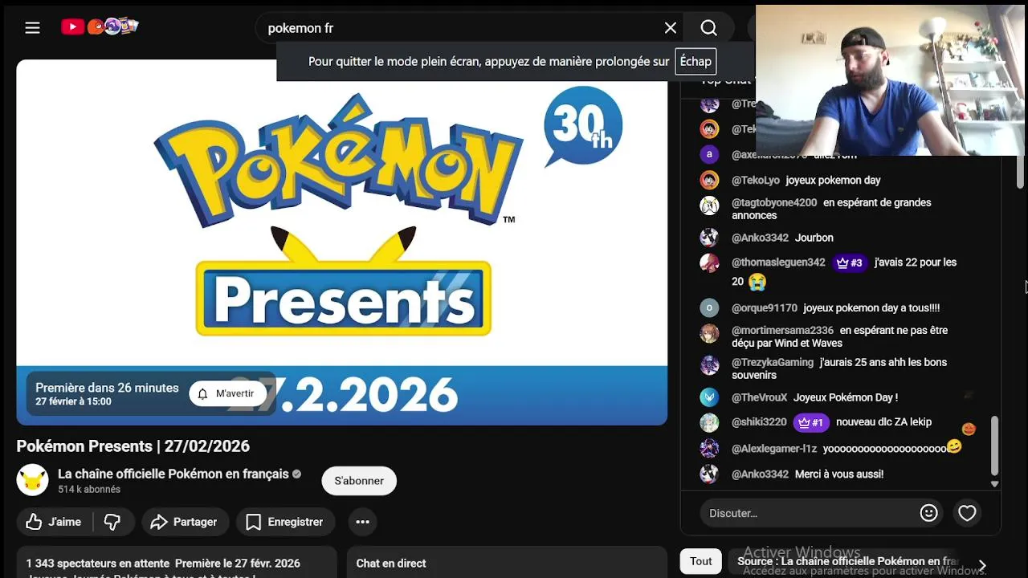Select the Tout filter chip
This screenshot has width=1028, height=578.
click(x=701, y=561)
